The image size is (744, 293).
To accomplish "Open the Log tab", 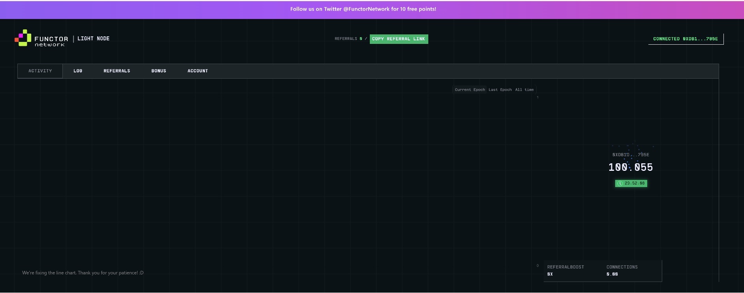I will [78, 71].
